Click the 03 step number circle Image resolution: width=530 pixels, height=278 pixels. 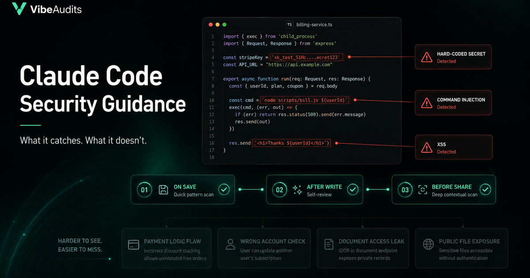[x=405, y=190]
